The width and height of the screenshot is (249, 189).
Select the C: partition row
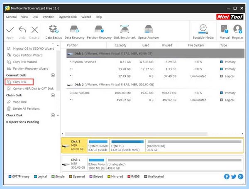coord(155,69)
